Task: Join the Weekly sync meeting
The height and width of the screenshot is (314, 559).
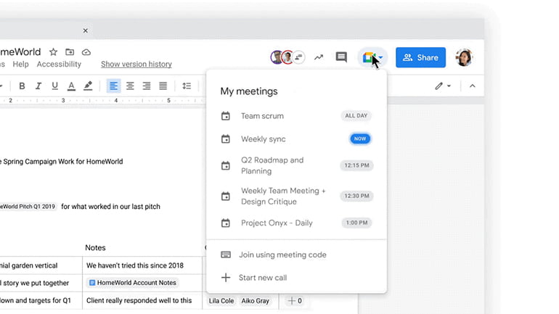Action: (296, 139)
